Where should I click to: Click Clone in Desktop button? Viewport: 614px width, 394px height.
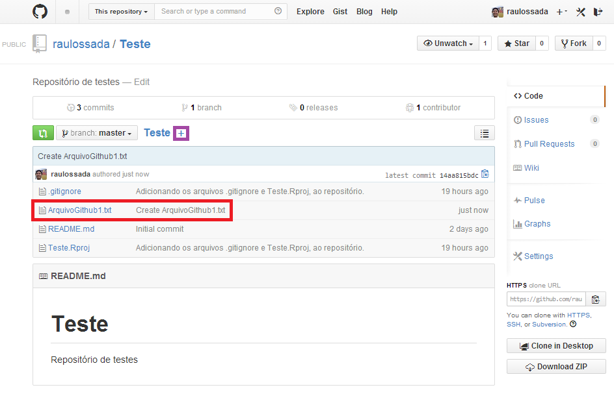coord(556,346)
